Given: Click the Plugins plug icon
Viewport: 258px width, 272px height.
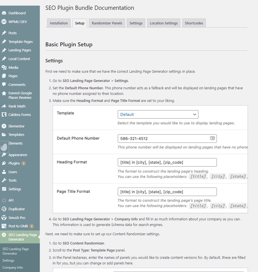Looking at the screenshot, I should pyautogui.click(x=4, y=163).
